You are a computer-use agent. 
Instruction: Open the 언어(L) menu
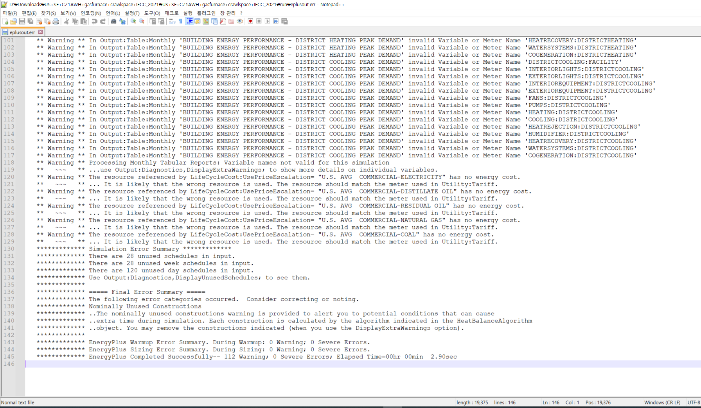113,13
